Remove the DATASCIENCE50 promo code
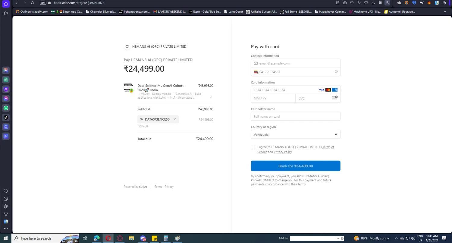Image resolution: width=452 pixels, height=243 pixels. point(174,119)
